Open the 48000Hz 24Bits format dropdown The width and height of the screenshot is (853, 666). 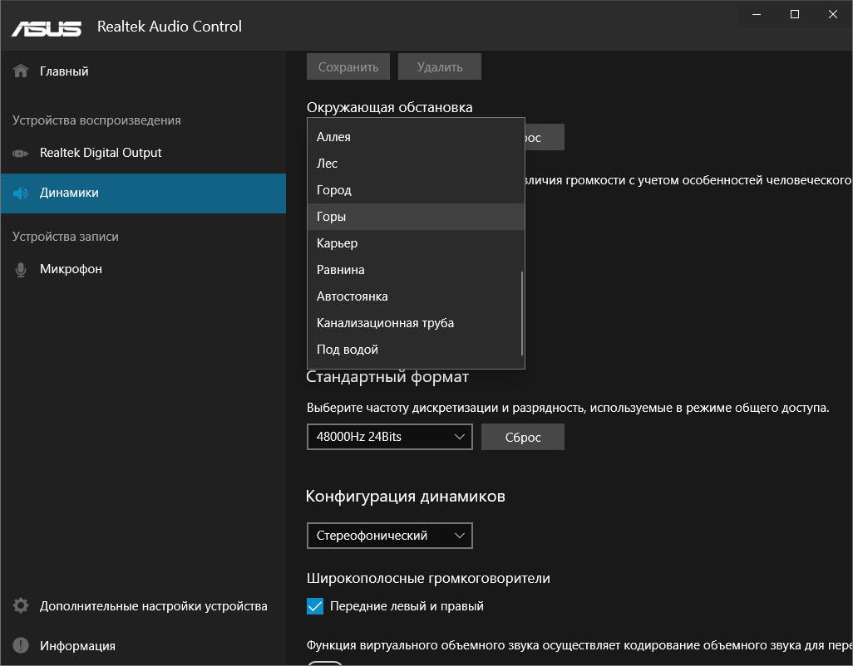point(389,436)
